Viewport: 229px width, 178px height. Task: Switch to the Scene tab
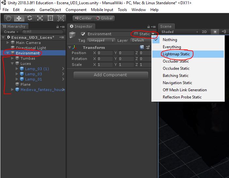tap(166, 26)
